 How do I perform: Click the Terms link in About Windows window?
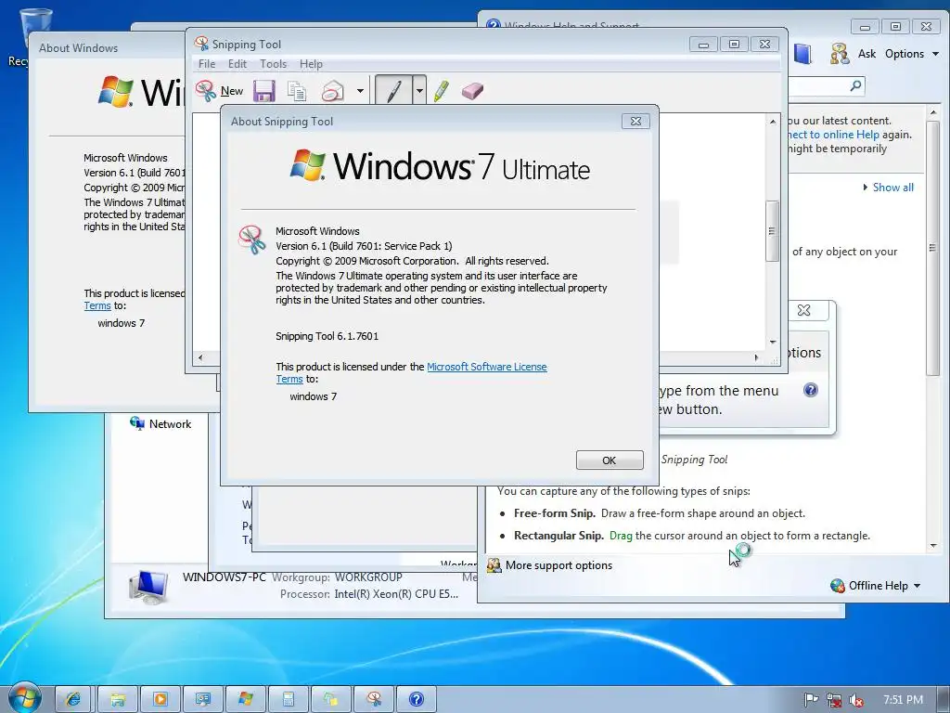(x=97, y=305)
